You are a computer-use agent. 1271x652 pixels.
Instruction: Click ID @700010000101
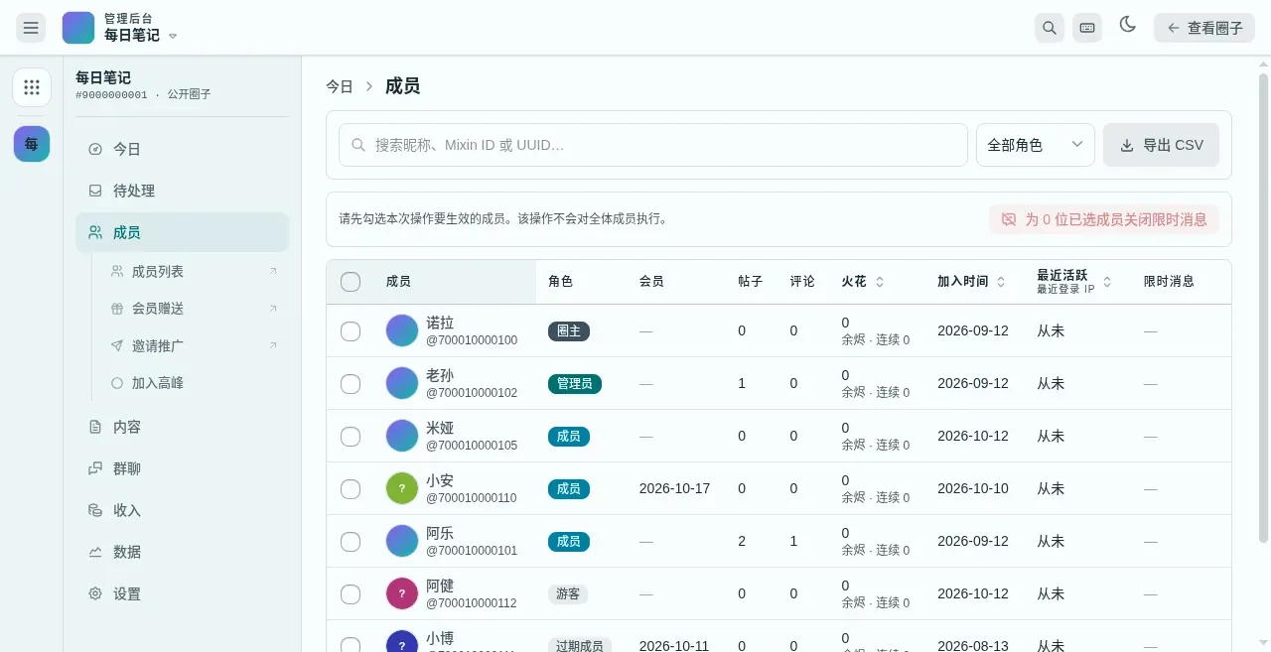click(x=472, y=550)
